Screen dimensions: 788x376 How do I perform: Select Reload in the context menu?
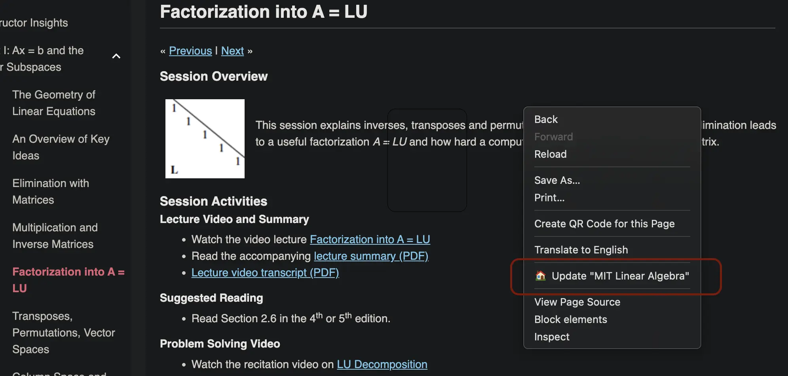pyautogui.click(x=550, y=154)
